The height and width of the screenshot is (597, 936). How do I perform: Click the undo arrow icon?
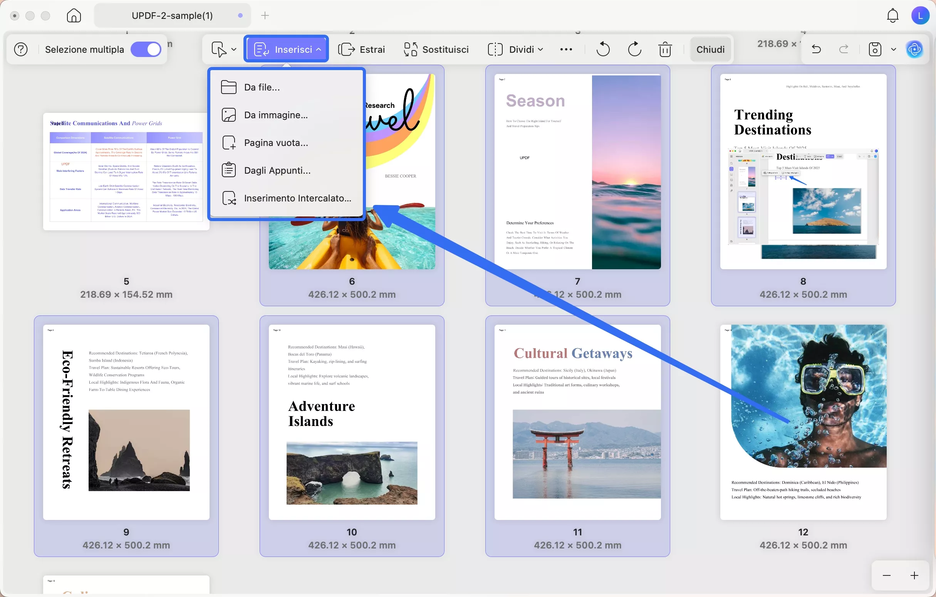click(x=816, y=49)
